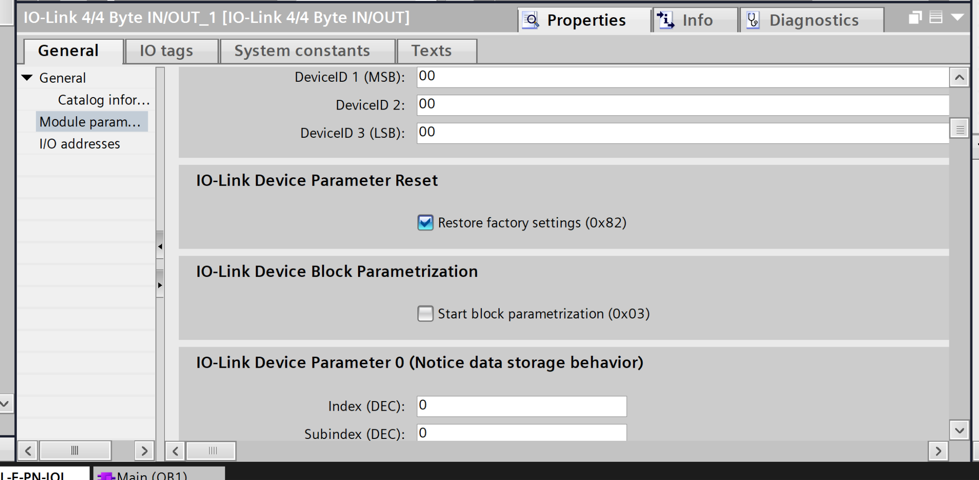The image size is (979, 480).
Task: Enable Start block parametrization (0x03)
Action: click(x=425, y=314)
